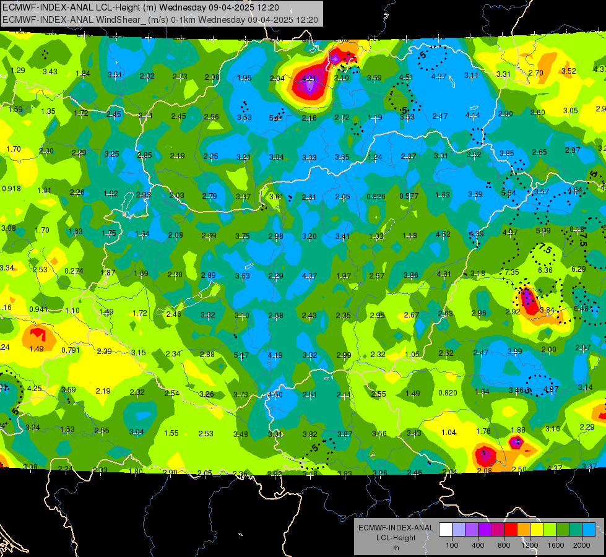This screenshot has height=557, width=606.
Task: Click the "1600" tick label on the color scale
Action: (x=556, y=545)
